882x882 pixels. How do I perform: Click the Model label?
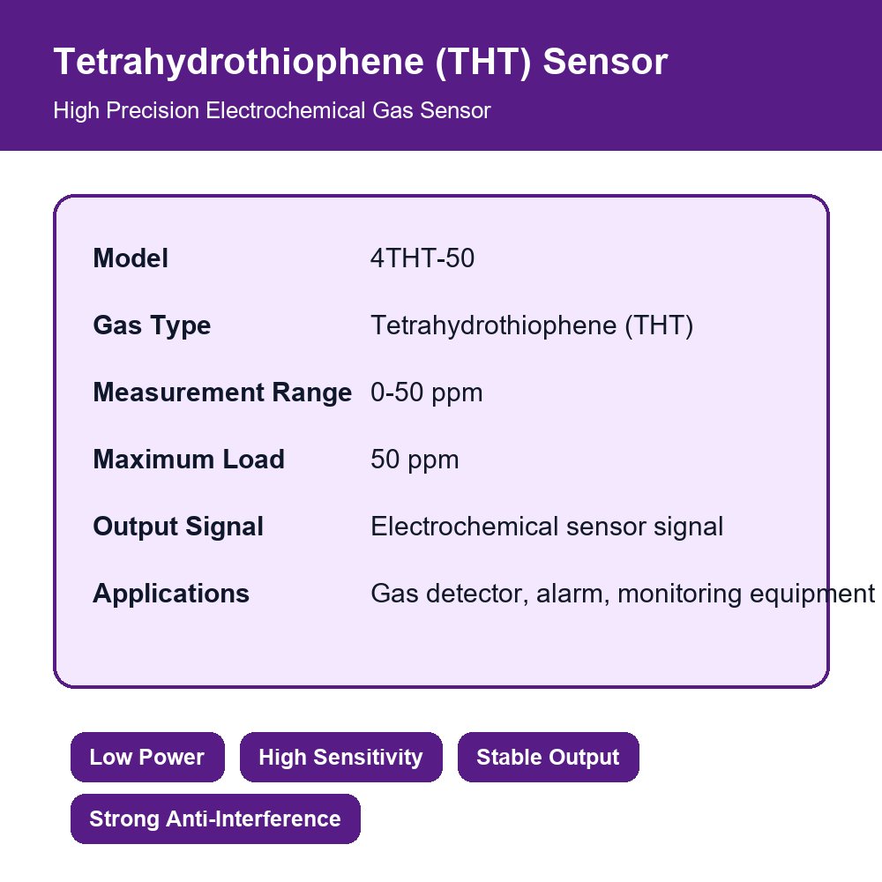131,258
